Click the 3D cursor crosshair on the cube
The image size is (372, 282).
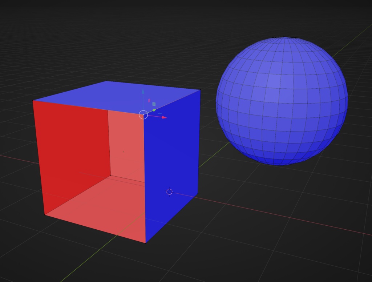pos(169,192)
